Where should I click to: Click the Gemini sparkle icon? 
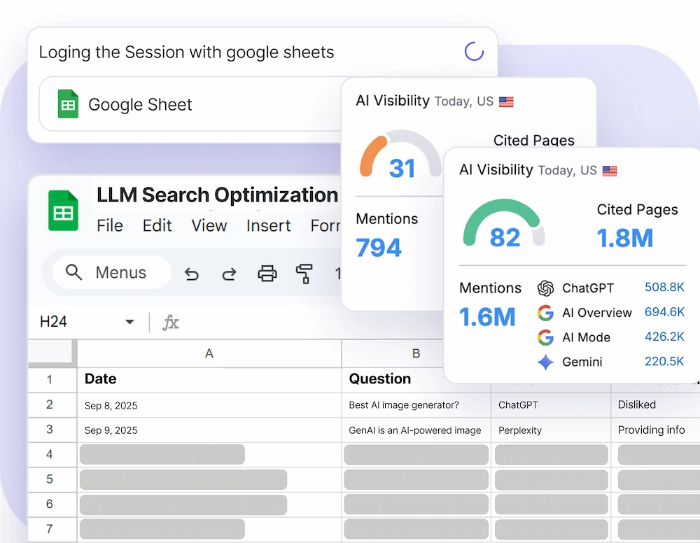(545, 362)
